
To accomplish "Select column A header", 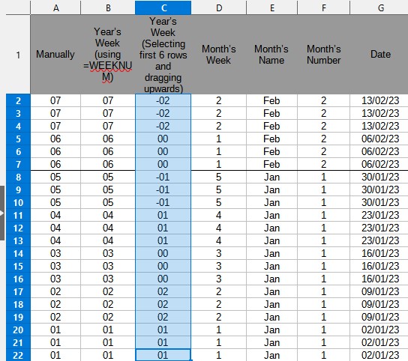I will coord(55,7).
